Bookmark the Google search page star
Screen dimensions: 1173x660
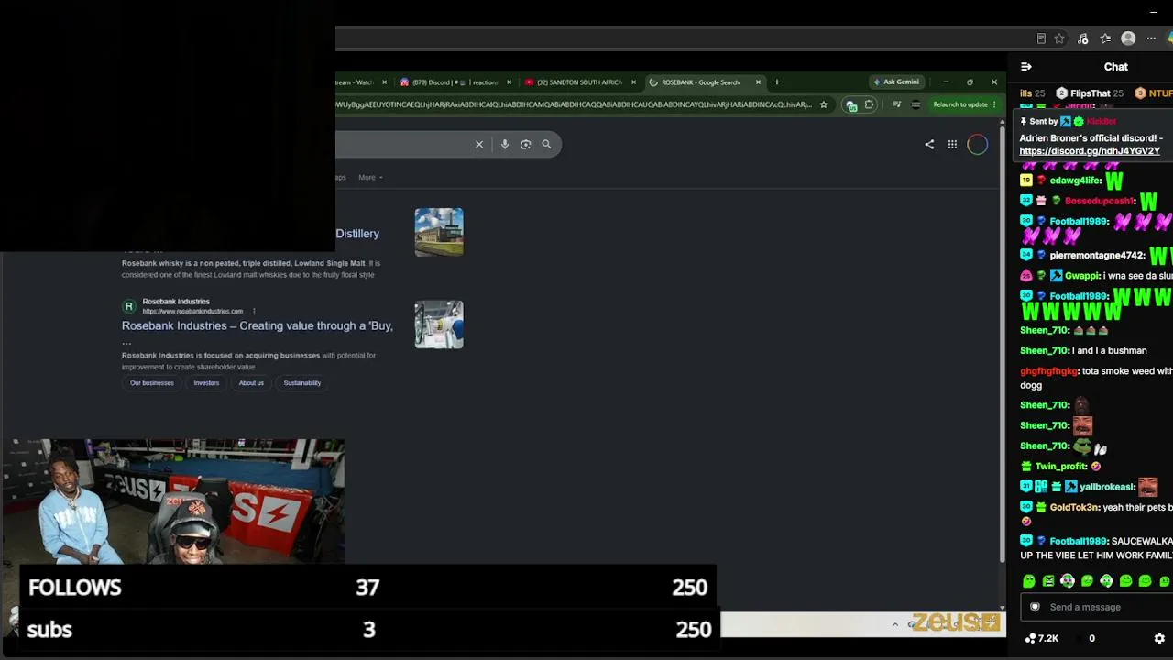[x=824, y=104]
